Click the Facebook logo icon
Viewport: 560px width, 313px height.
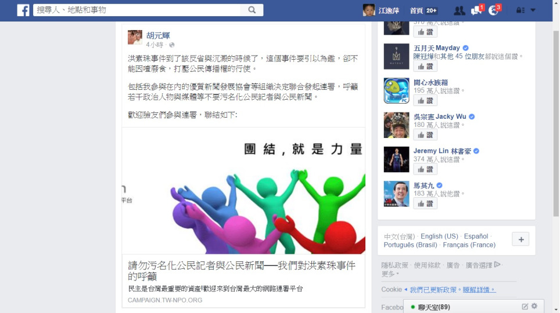pyautogui.click(x=23, y=10)
